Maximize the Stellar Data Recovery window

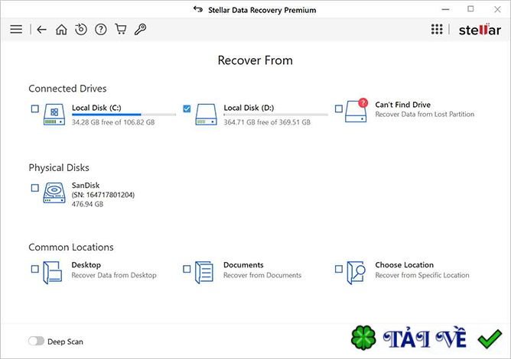(x=470, y=9)
